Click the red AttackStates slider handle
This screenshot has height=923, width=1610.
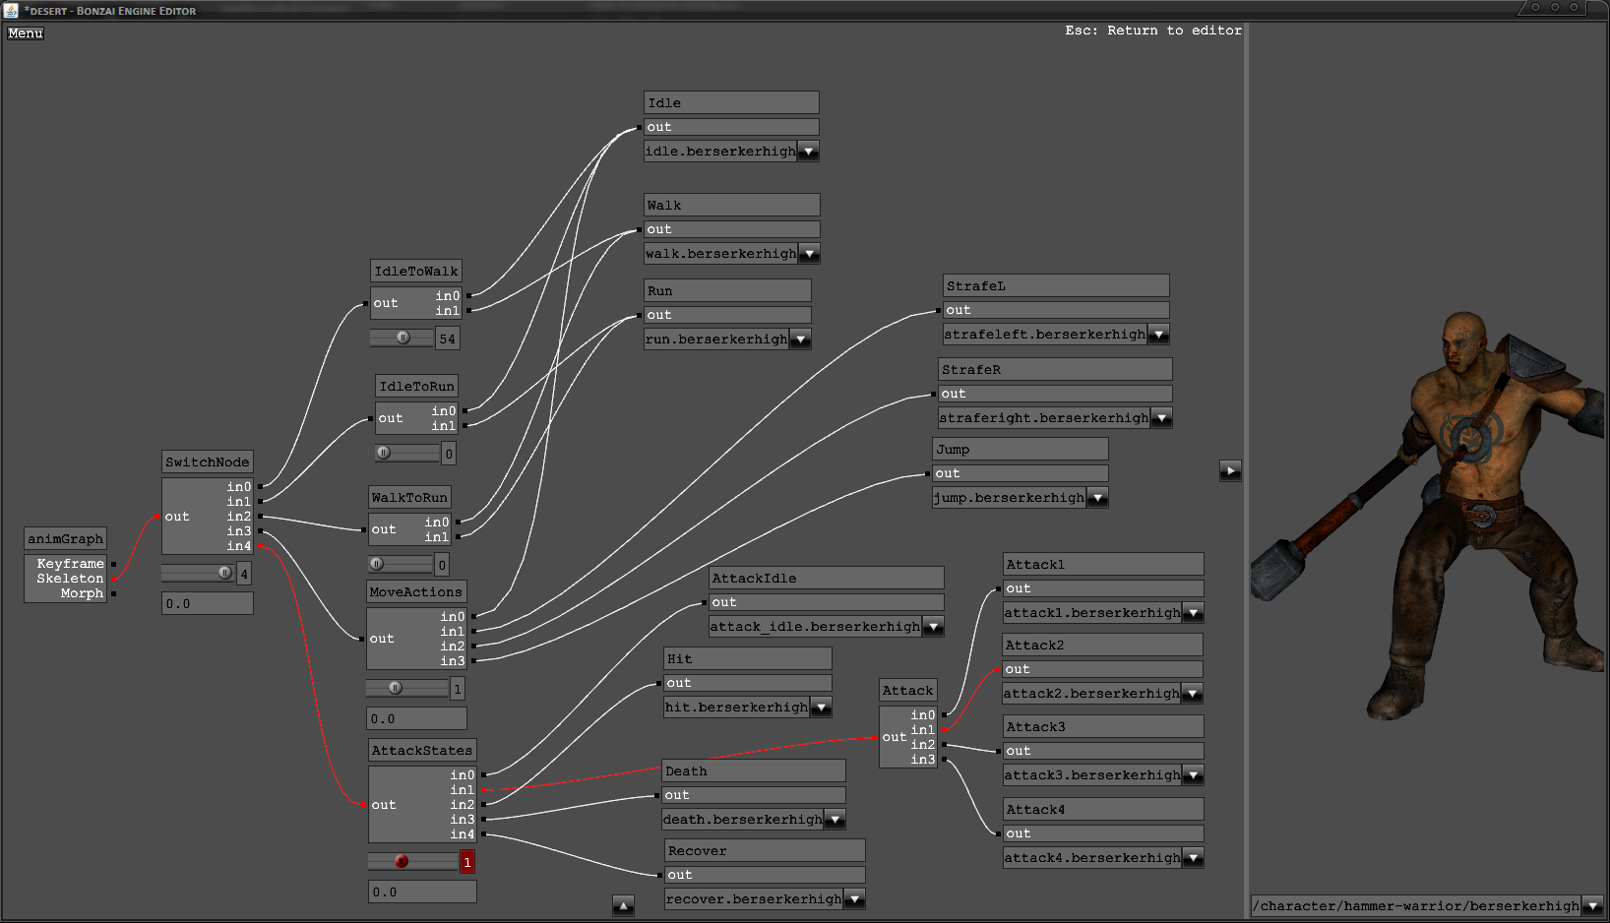pos(402,861)
